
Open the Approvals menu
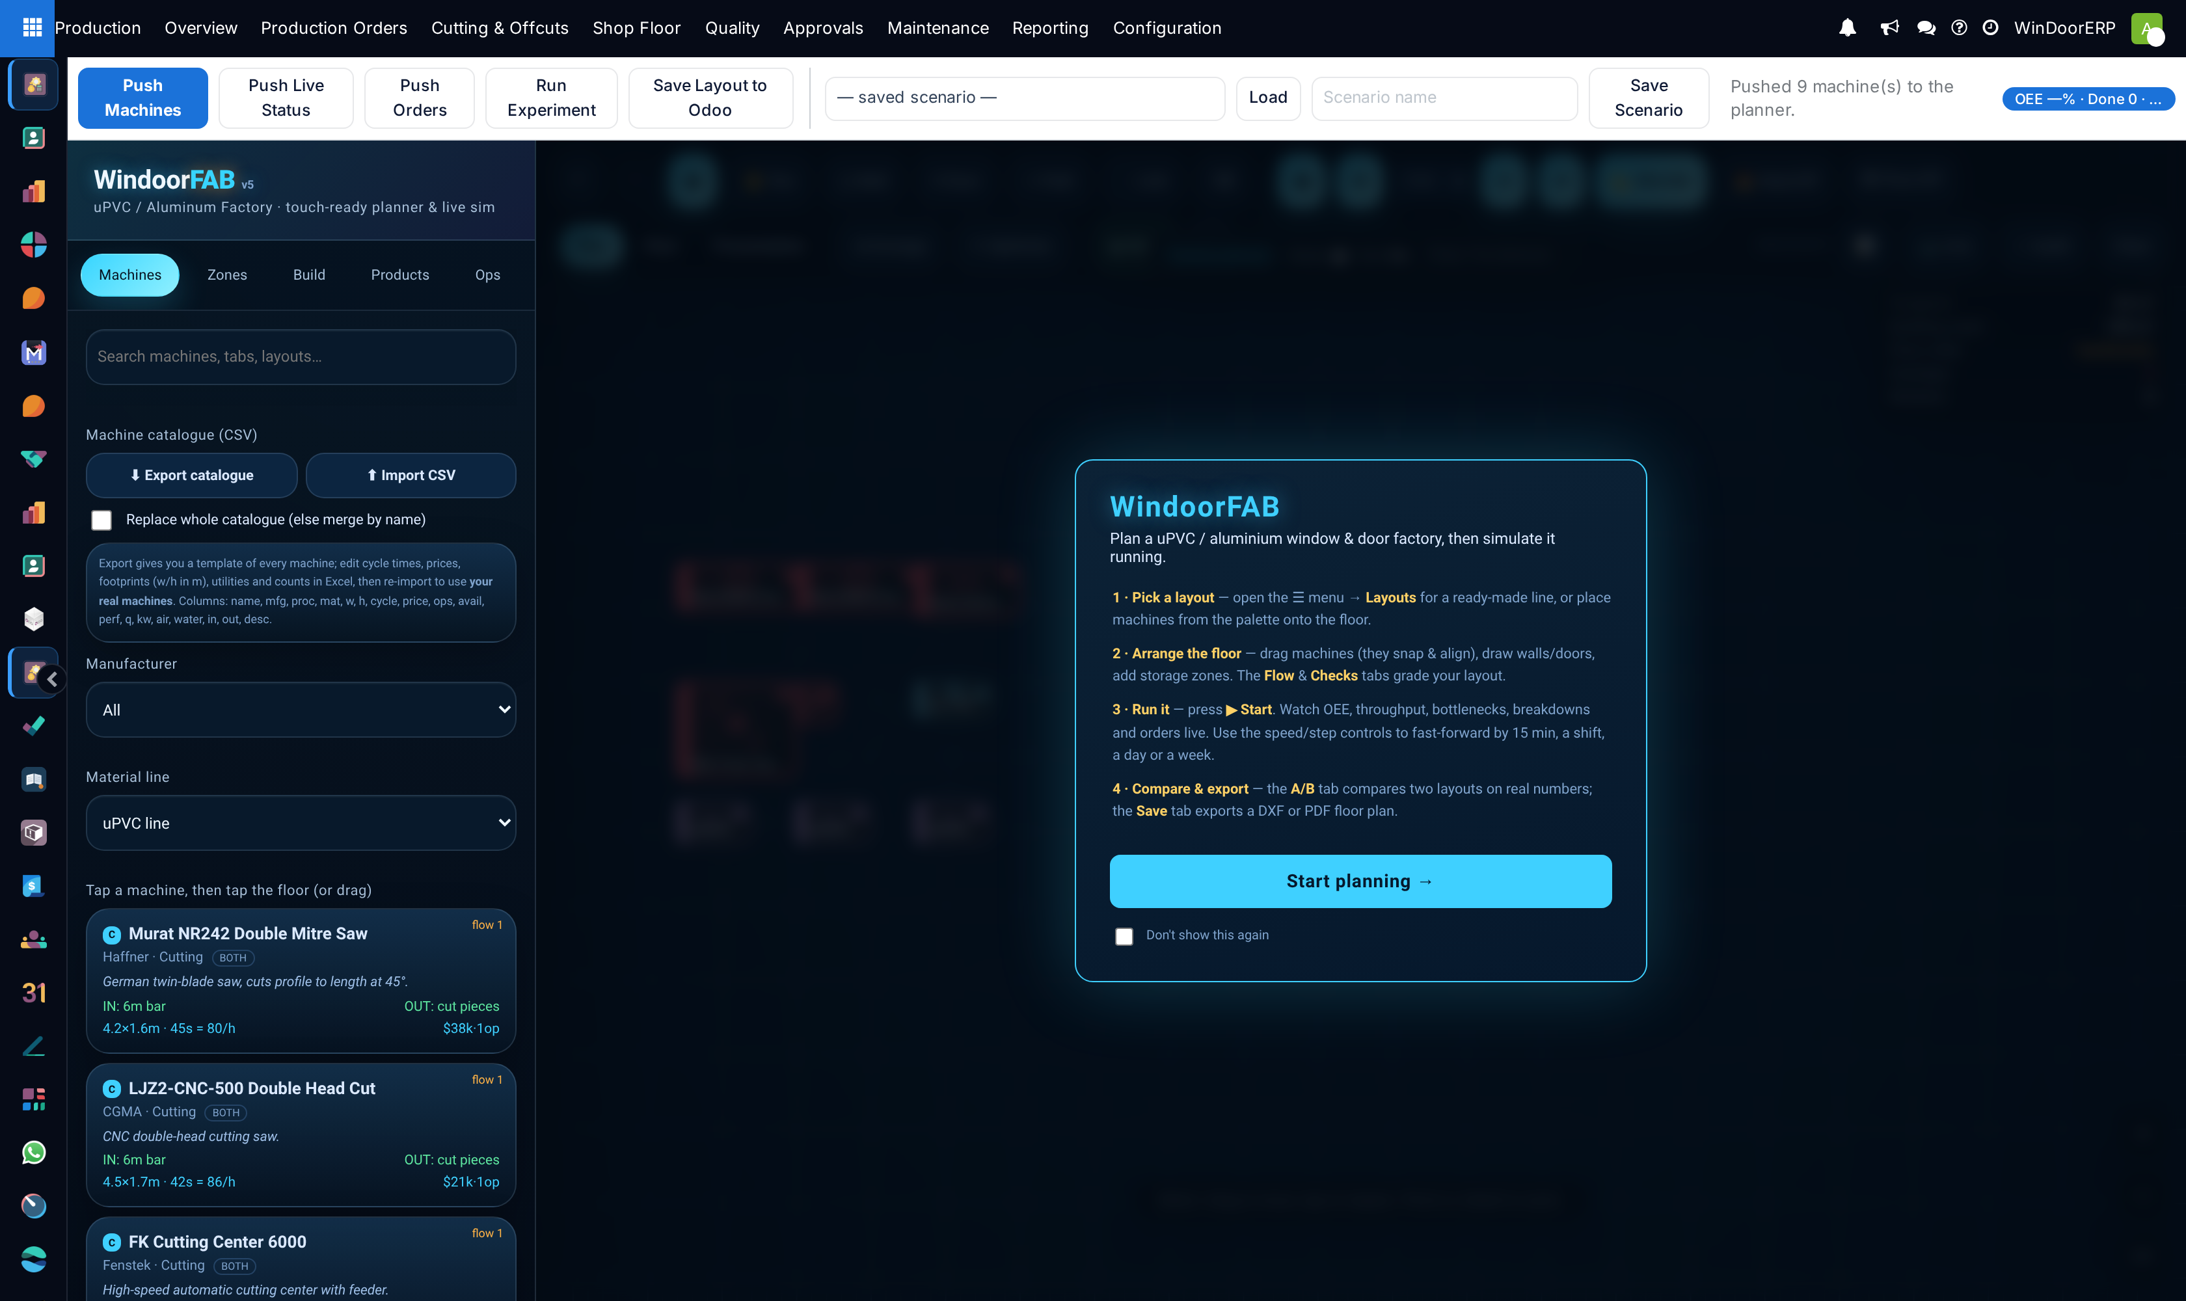pos(824,28)
